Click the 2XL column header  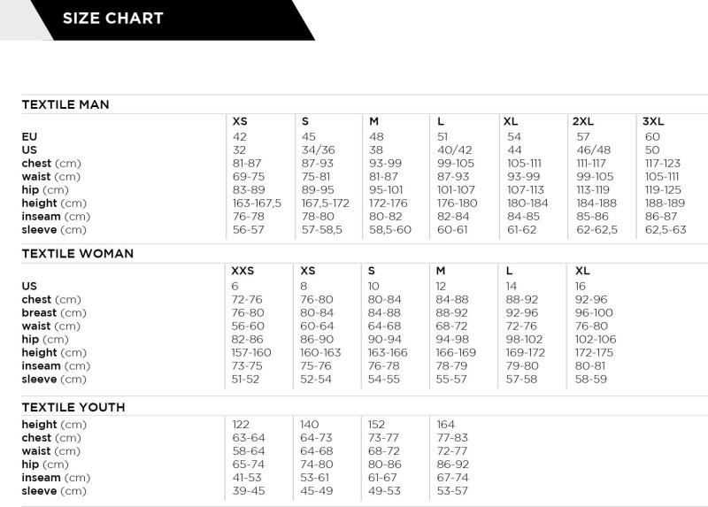582,121
